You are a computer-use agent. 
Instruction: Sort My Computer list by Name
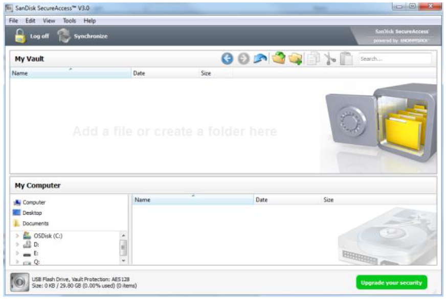[x=193, y=199]
